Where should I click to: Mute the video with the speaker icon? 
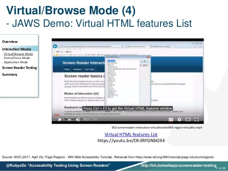point(78,120)
